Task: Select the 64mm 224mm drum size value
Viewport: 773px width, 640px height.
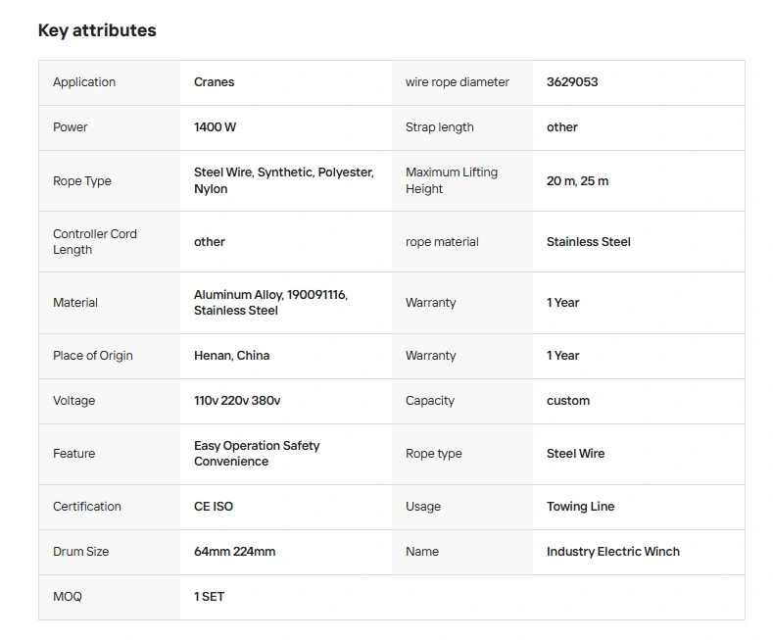Action: click(234, 552)
